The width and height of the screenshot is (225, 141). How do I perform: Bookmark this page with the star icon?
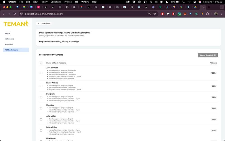(155, 14)
